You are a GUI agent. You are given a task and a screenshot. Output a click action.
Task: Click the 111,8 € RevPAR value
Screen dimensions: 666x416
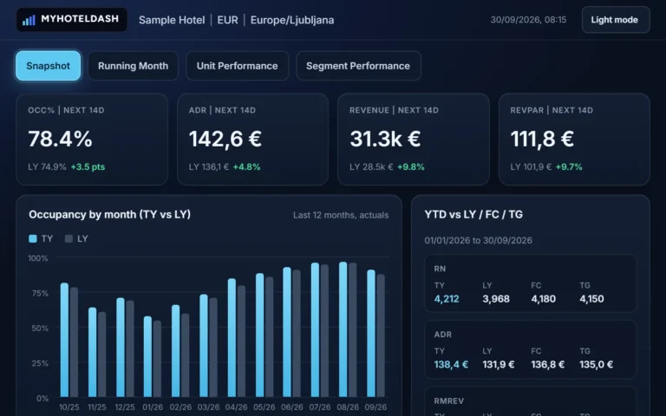tap(542, 139)
